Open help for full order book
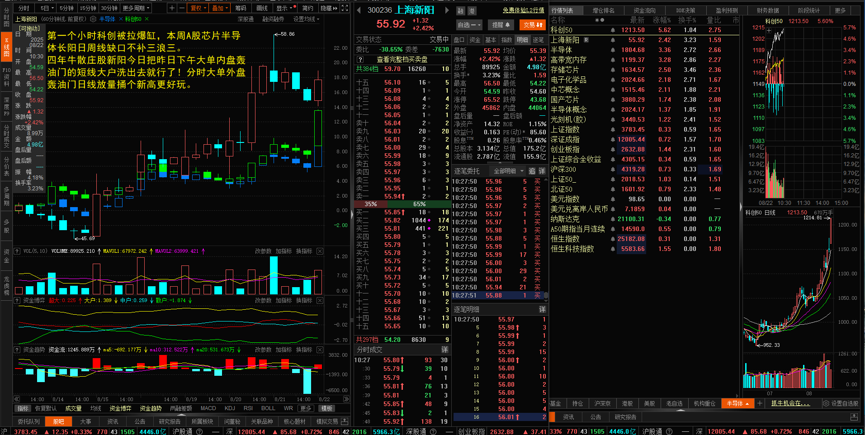Screen dimensions: 865x435 [360, 60]
